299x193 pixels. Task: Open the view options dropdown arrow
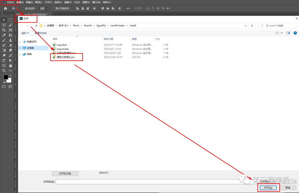(282, 33)
